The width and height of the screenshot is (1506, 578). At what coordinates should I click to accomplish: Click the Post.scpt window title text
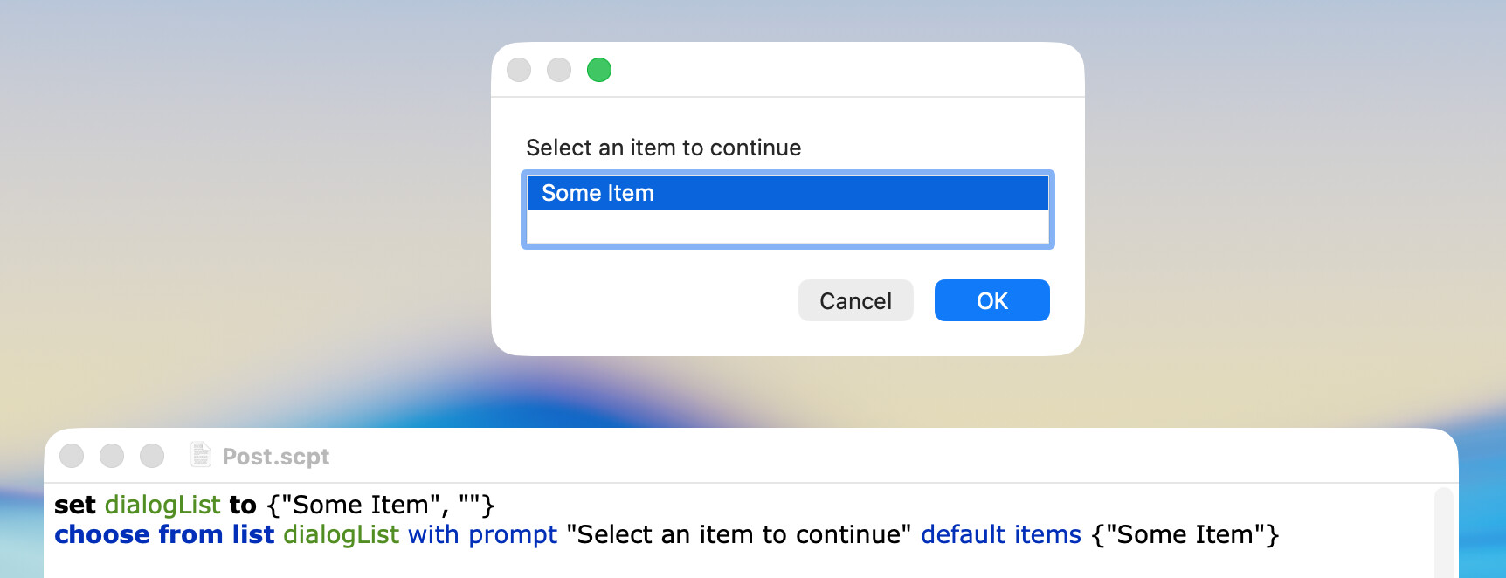point(276,457)
